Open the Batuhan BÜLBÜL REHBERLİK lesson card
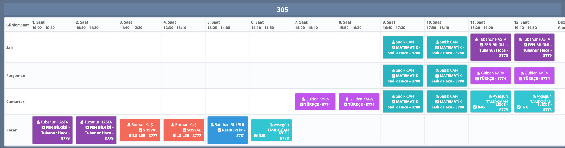Screen dimensions: 565x148 pyautogui.click(x=228, y=130)
